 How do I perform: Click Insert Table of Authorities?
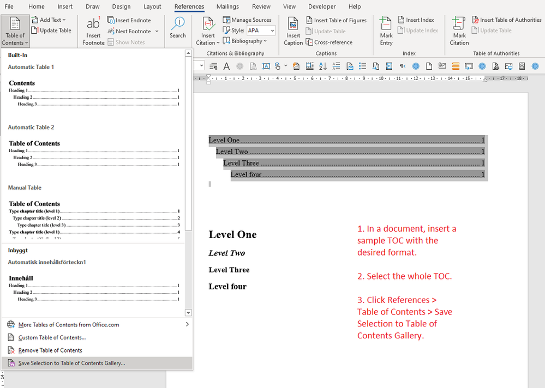pos(507,20)
